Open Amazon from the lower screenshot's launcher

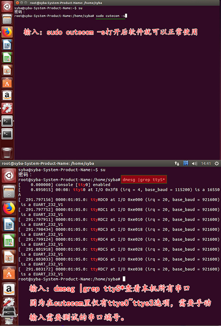pyautogui.click(x=9, y=289)
